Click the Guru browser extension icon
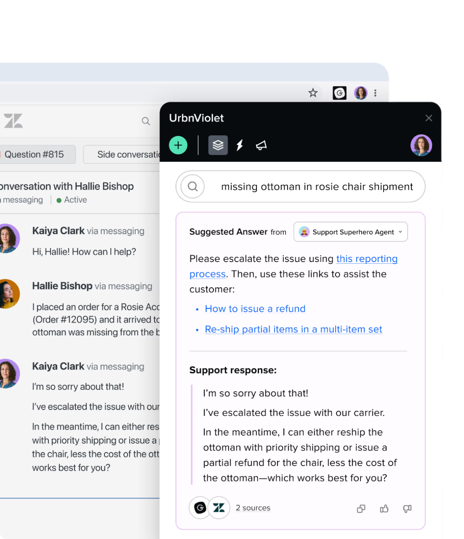Viewport: 464px width, 539px height. click(339, 93)
